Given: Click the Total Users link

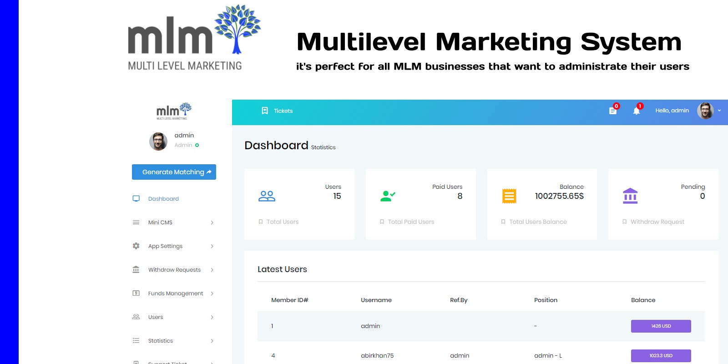Looking at the screenshot, I should click(283, 222).
